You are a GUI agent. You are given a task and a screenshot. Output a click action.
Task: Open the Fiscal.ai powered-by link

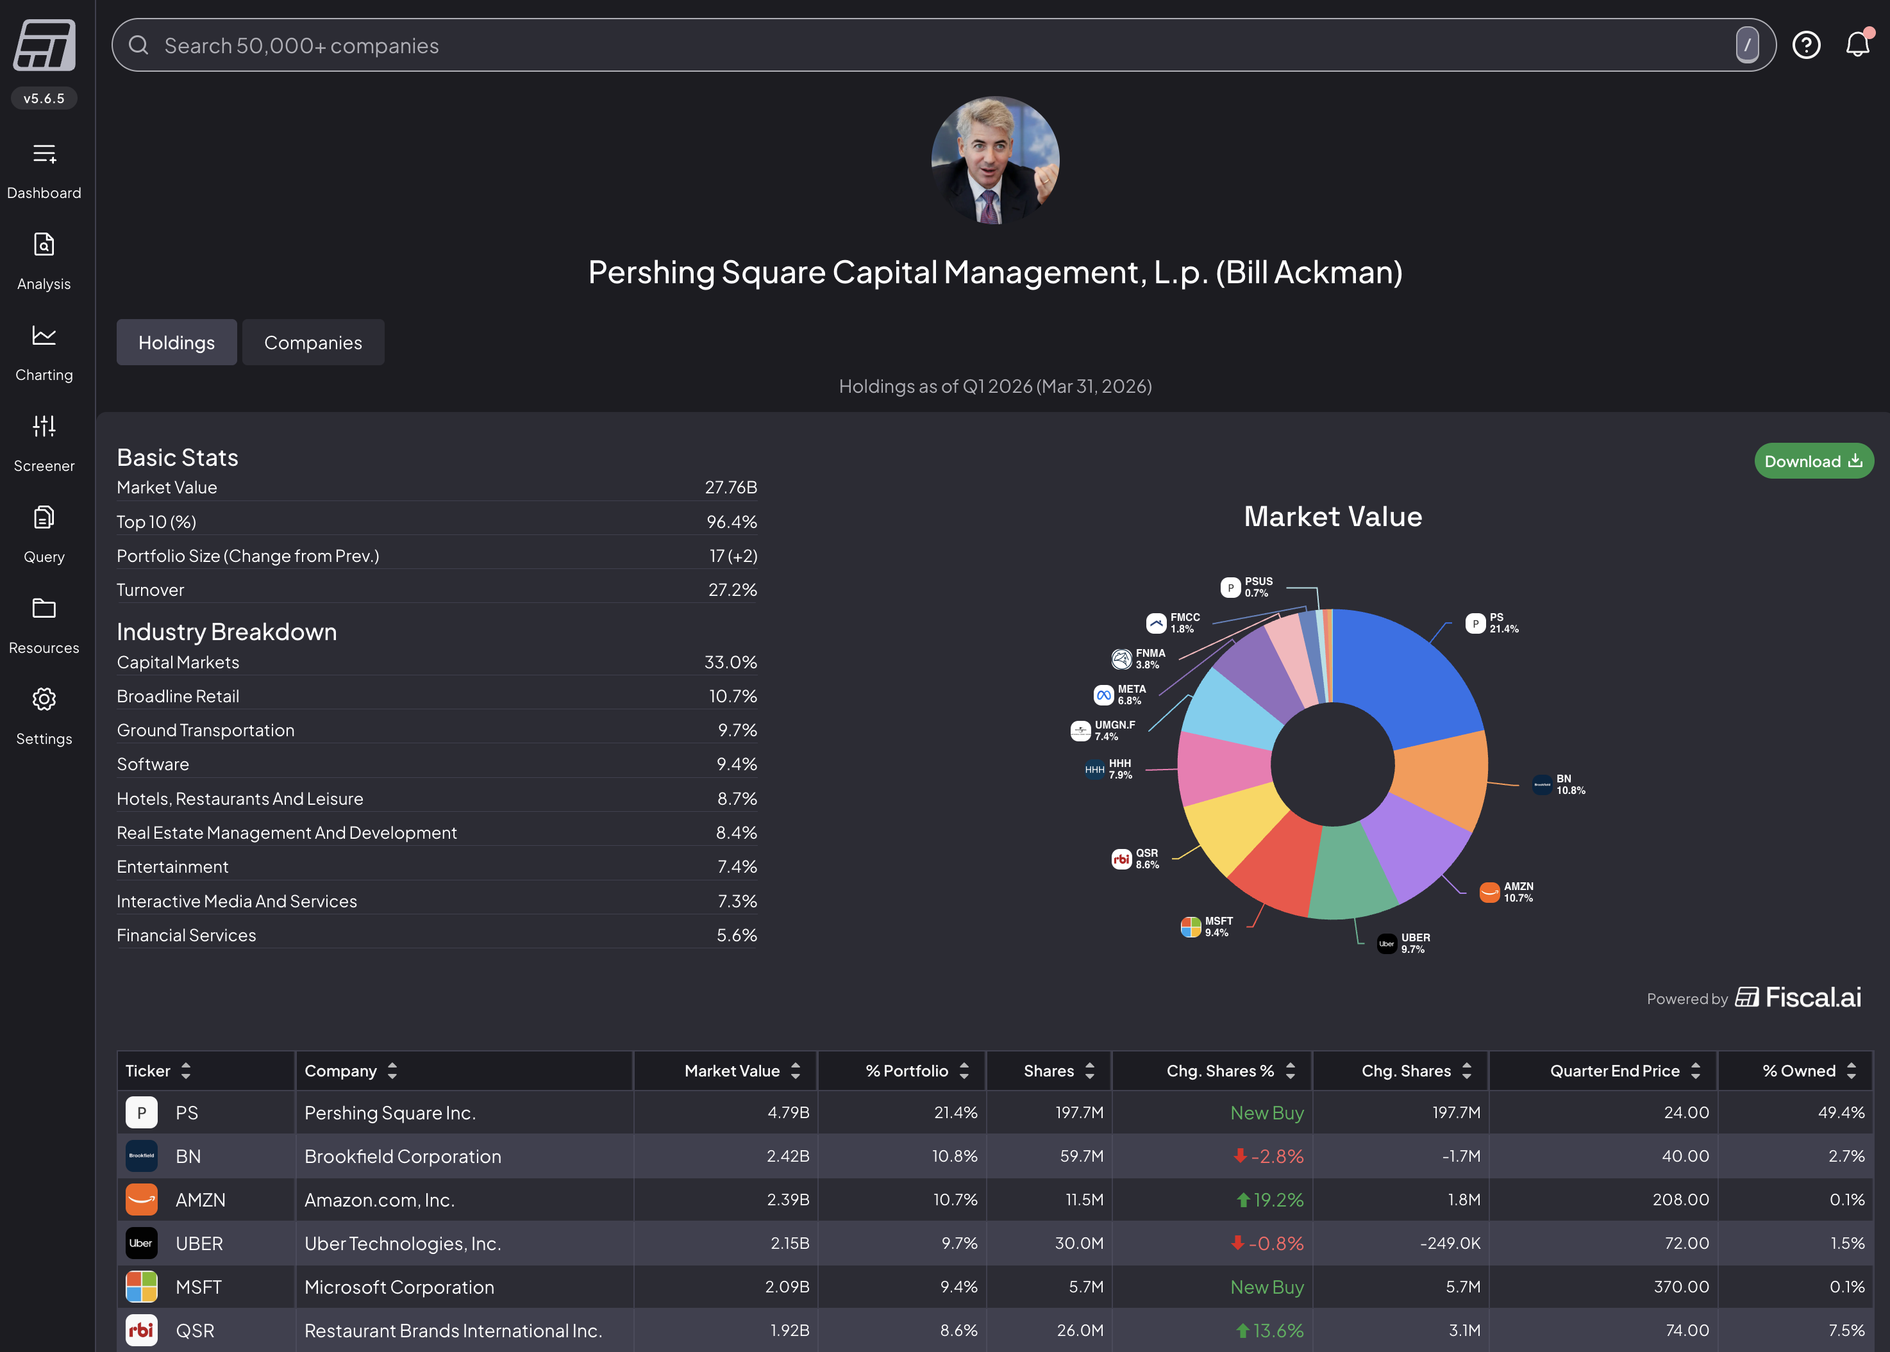[x=1798, y=998]
